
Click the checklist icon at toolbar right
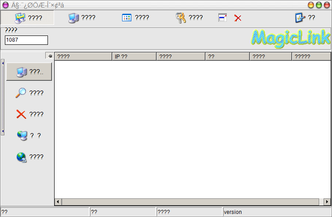pyautogui.click(x=300, y=18)
